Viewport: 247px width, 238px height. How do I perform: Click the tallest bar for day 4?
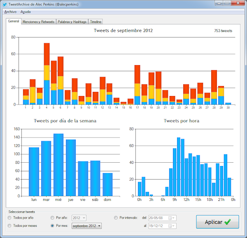(47, 74)
